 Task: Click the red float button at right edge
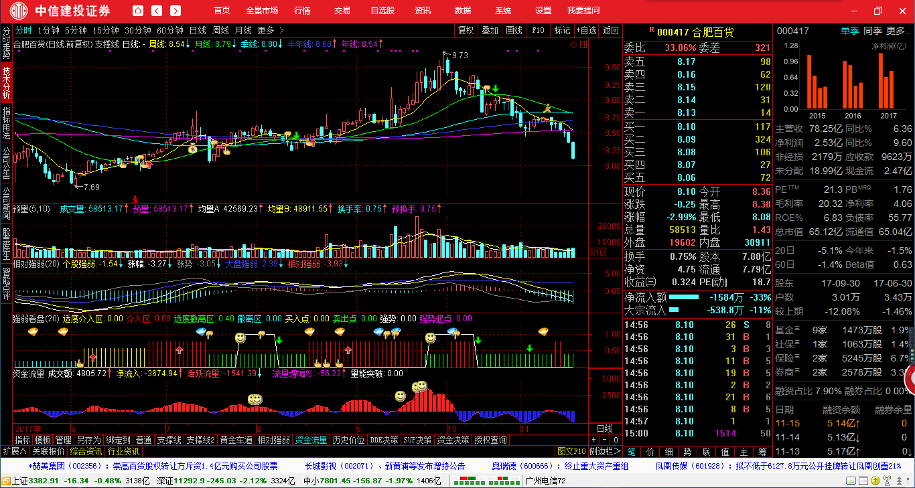tap(909, 379)
